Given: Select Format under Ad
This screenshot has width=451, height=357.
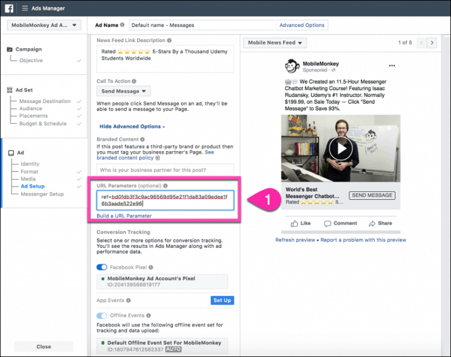Looking at the screenshot, I should (x=29, y=172).
